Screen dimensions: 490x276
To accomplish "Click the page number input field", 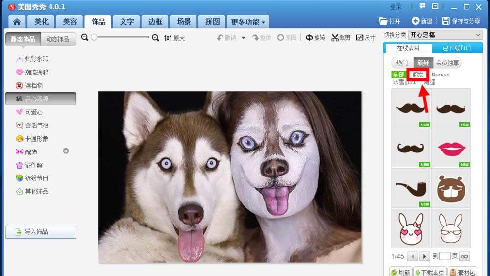I will click(445, 256).
